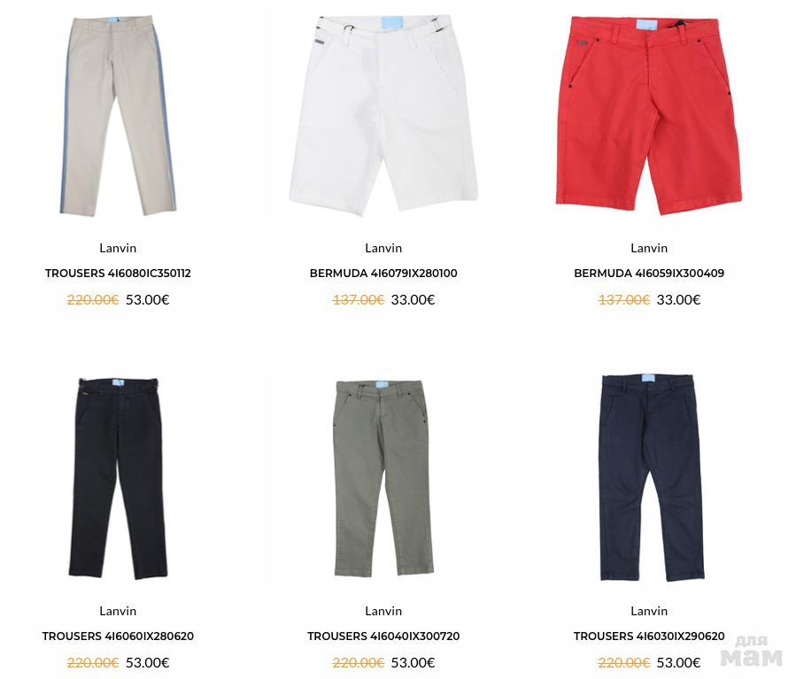The width and height of the screenshot is (796, 679).
Task: Click TROUSERS 4I6060IX280620 product title
Action: click(118, 636)
